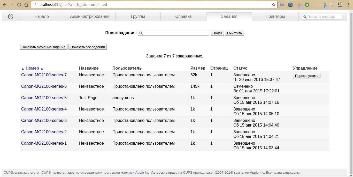This screenshot has width=353, height=177.
Task: Open the Принтеры tab
Action: [275, 17]
